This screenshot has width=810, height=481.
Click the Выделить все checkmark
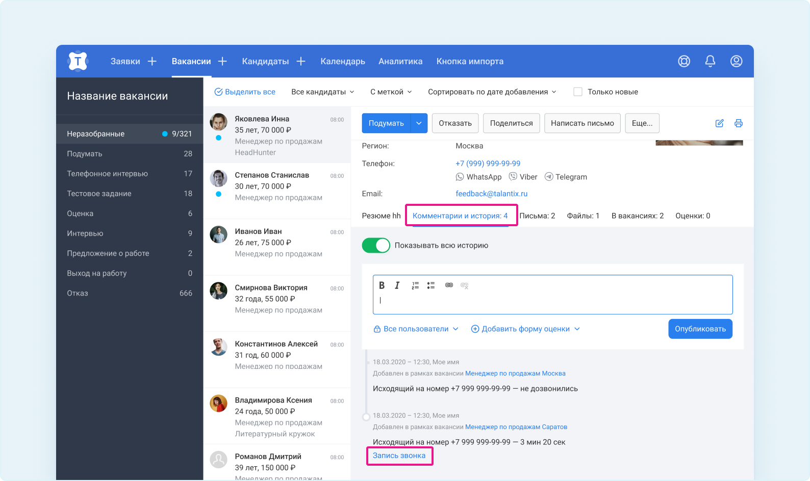point(218,92)
